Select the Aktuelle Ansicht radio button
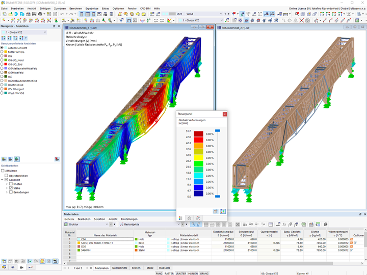 pos(2,48)
